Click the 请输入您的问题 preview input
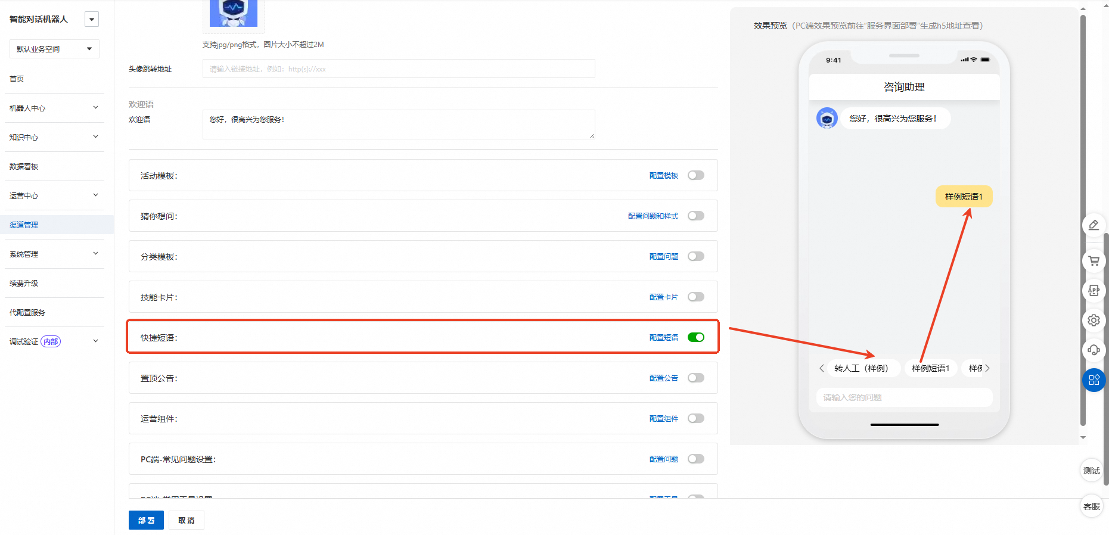1109x535 pixels. pyautogui.click(x=904, y=397)
